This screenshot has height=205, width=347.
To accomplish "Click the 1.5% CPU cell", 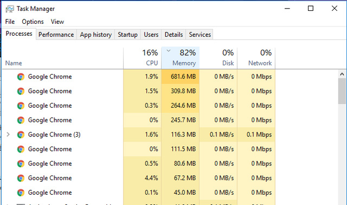I will [142, 91].
